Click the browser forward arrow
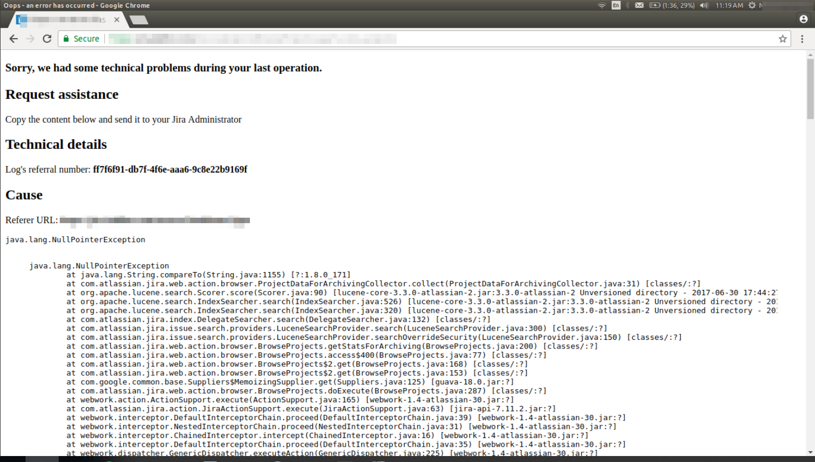The height and width of the screenshot is (462, 815). pyautogui.click(x=30, y=39)
